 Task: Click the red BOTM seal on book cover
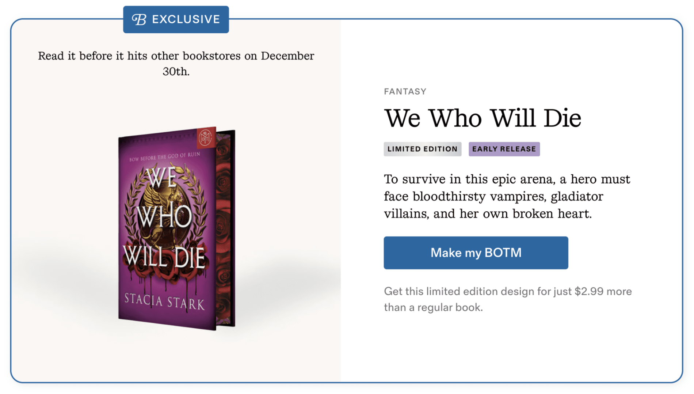point(206,138)
